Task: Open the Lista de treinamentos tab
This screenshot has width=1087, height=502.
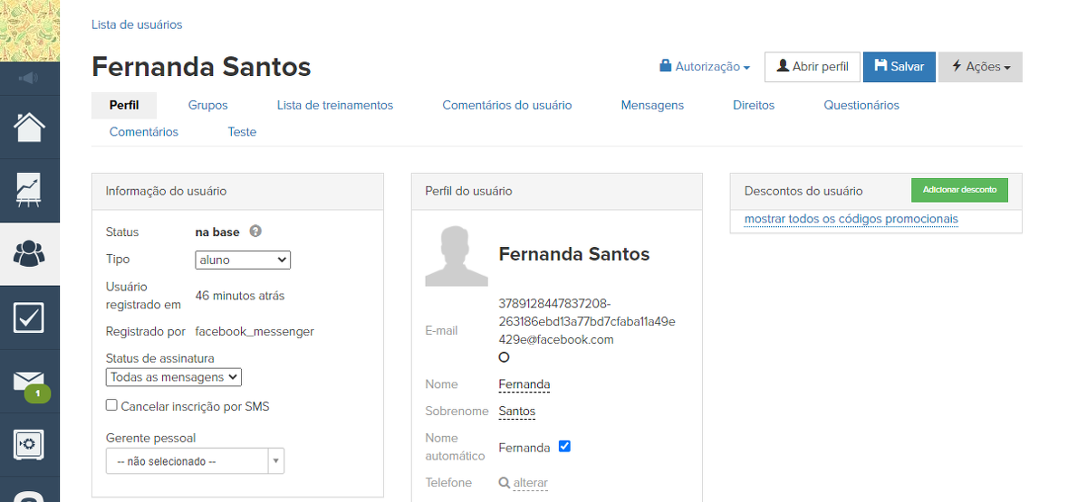Action: point(334,106)
